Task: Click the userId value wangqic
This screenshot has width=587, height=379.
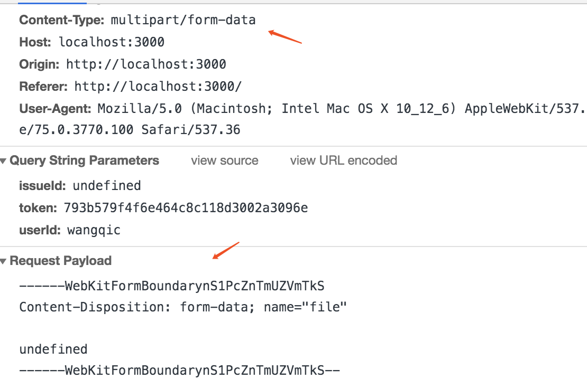Action: point(94,230)
